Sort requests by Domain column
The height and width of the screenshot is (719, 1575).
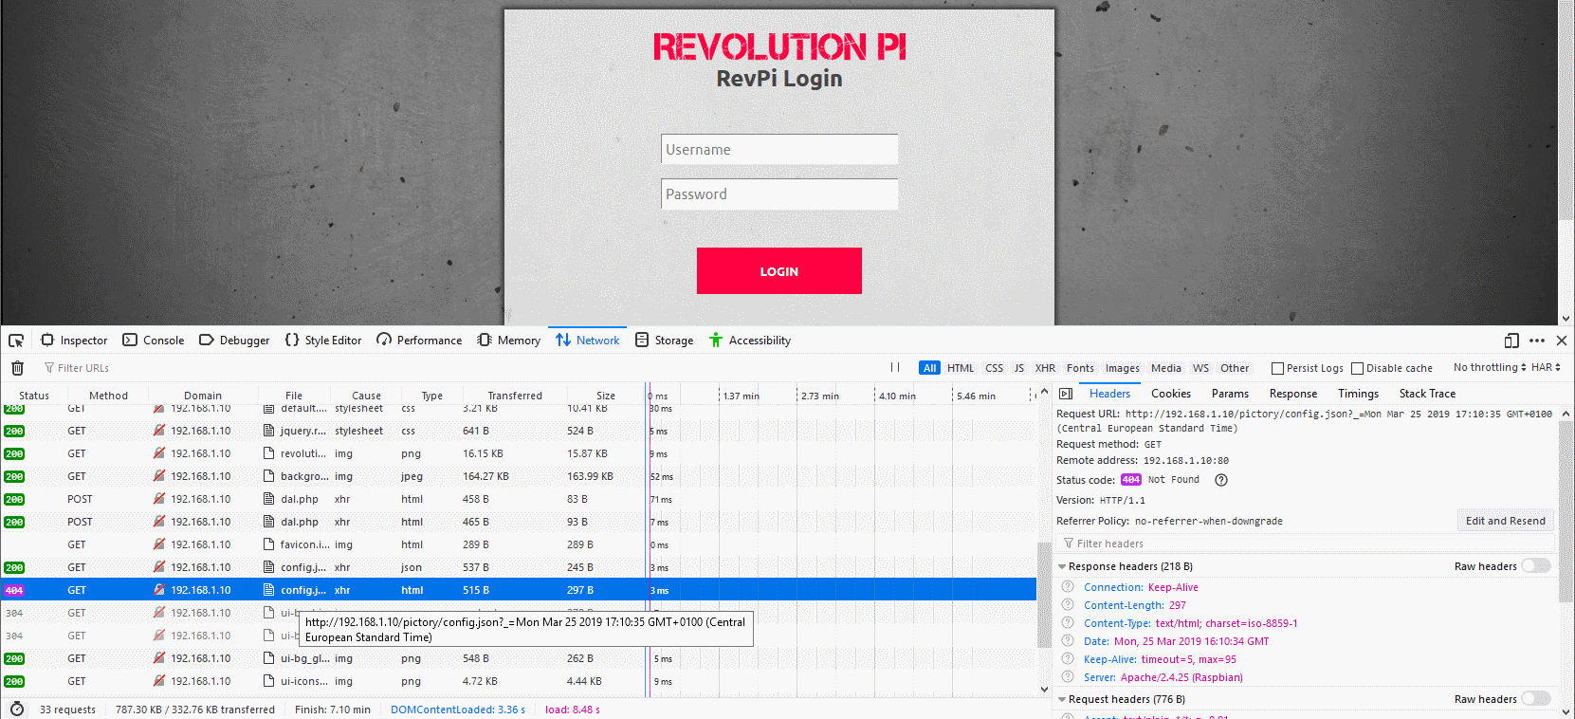pyautogui.click(x=203, y=396)
